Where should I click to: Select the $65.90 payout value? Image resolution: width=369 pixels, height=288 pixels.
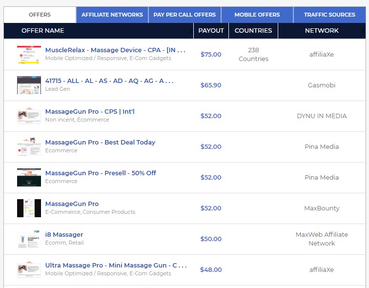tap(211, 85)
